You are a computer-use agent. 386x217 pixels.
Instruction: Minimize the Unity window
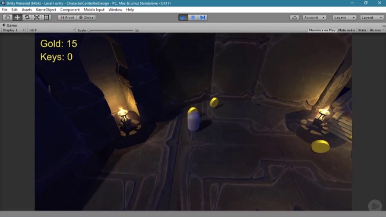[x=352, y=3]
